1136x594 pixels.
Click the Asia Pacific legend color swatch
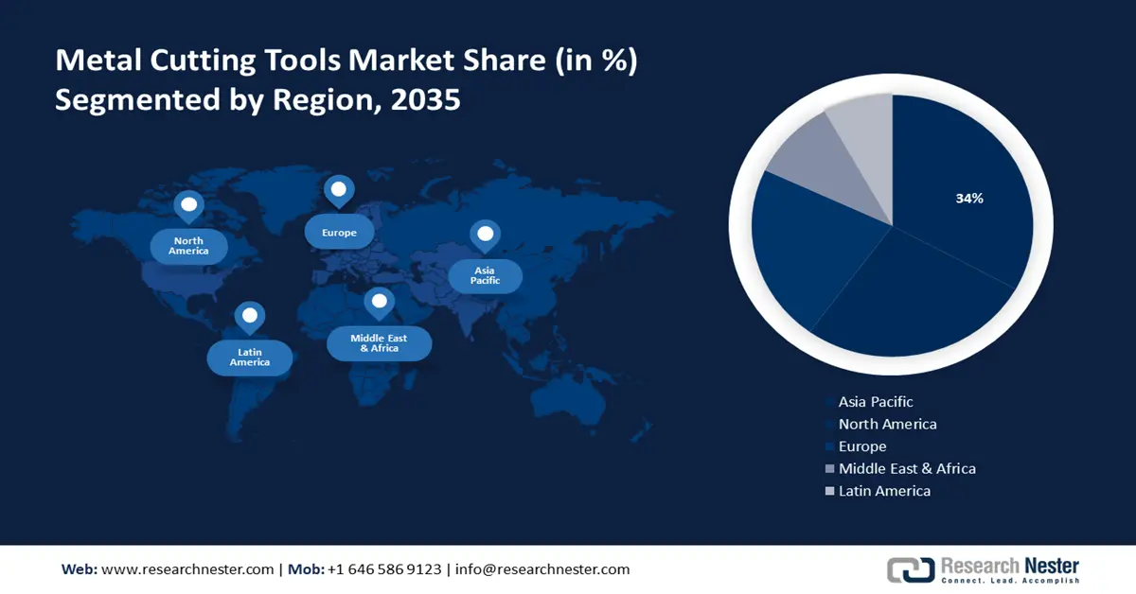coord(830,403)
